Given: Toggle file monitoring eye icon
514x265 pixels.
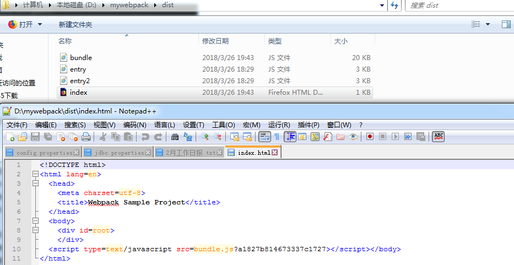Looking at the screenshot, I should pos(353,137).
